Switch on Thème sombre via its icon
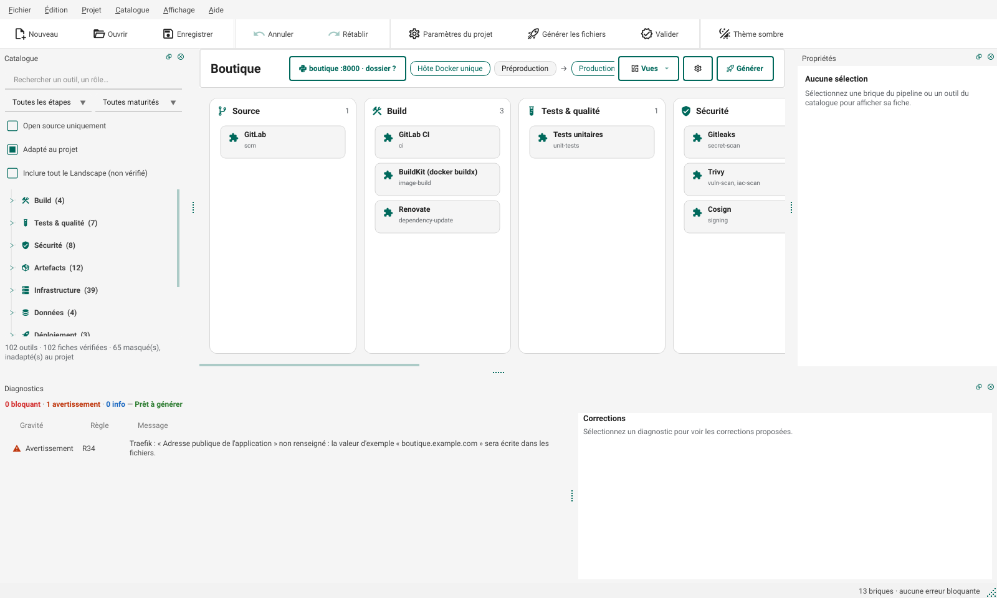 pos(725,34)
